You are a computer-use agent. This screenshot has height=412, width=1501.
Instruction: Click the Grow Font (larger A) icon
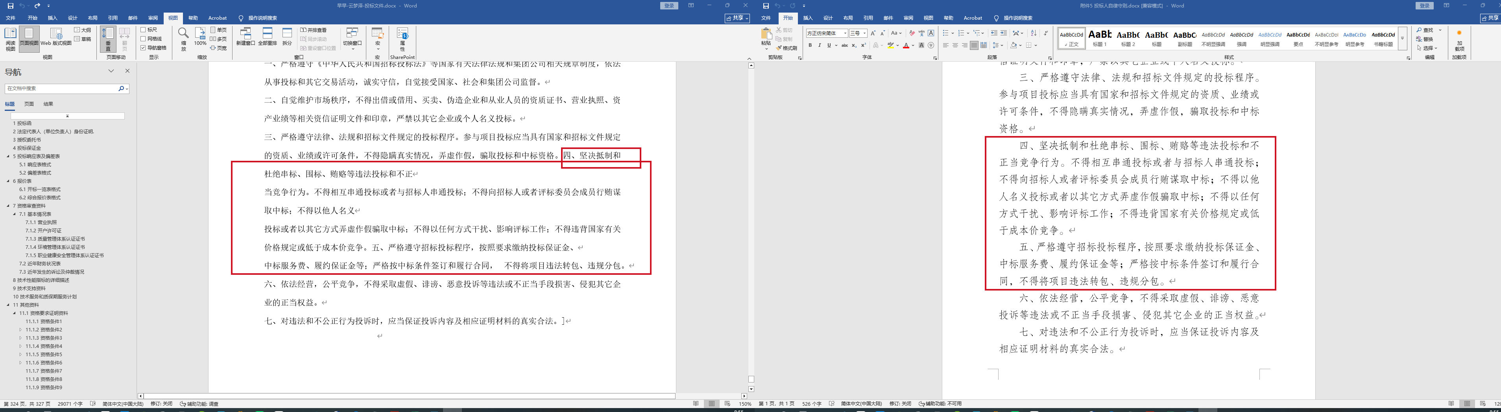(873, 33)
